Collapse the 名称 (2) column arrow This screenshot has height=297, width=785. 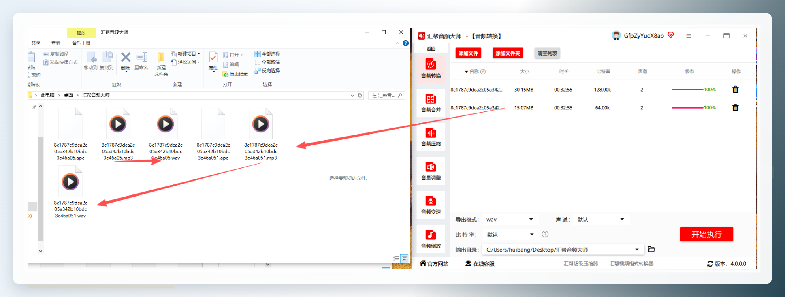467,72
